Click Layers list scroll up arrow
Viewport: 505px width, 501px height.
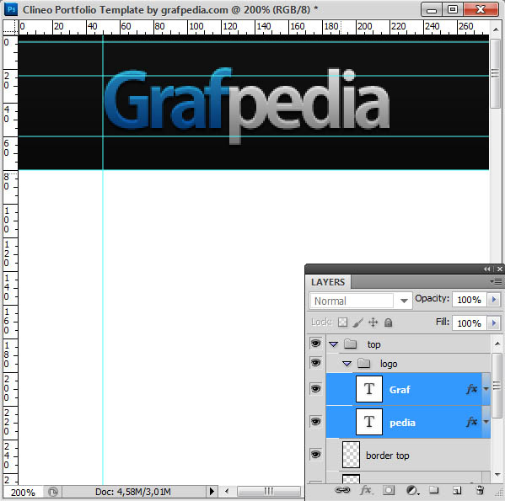point(497,343)
